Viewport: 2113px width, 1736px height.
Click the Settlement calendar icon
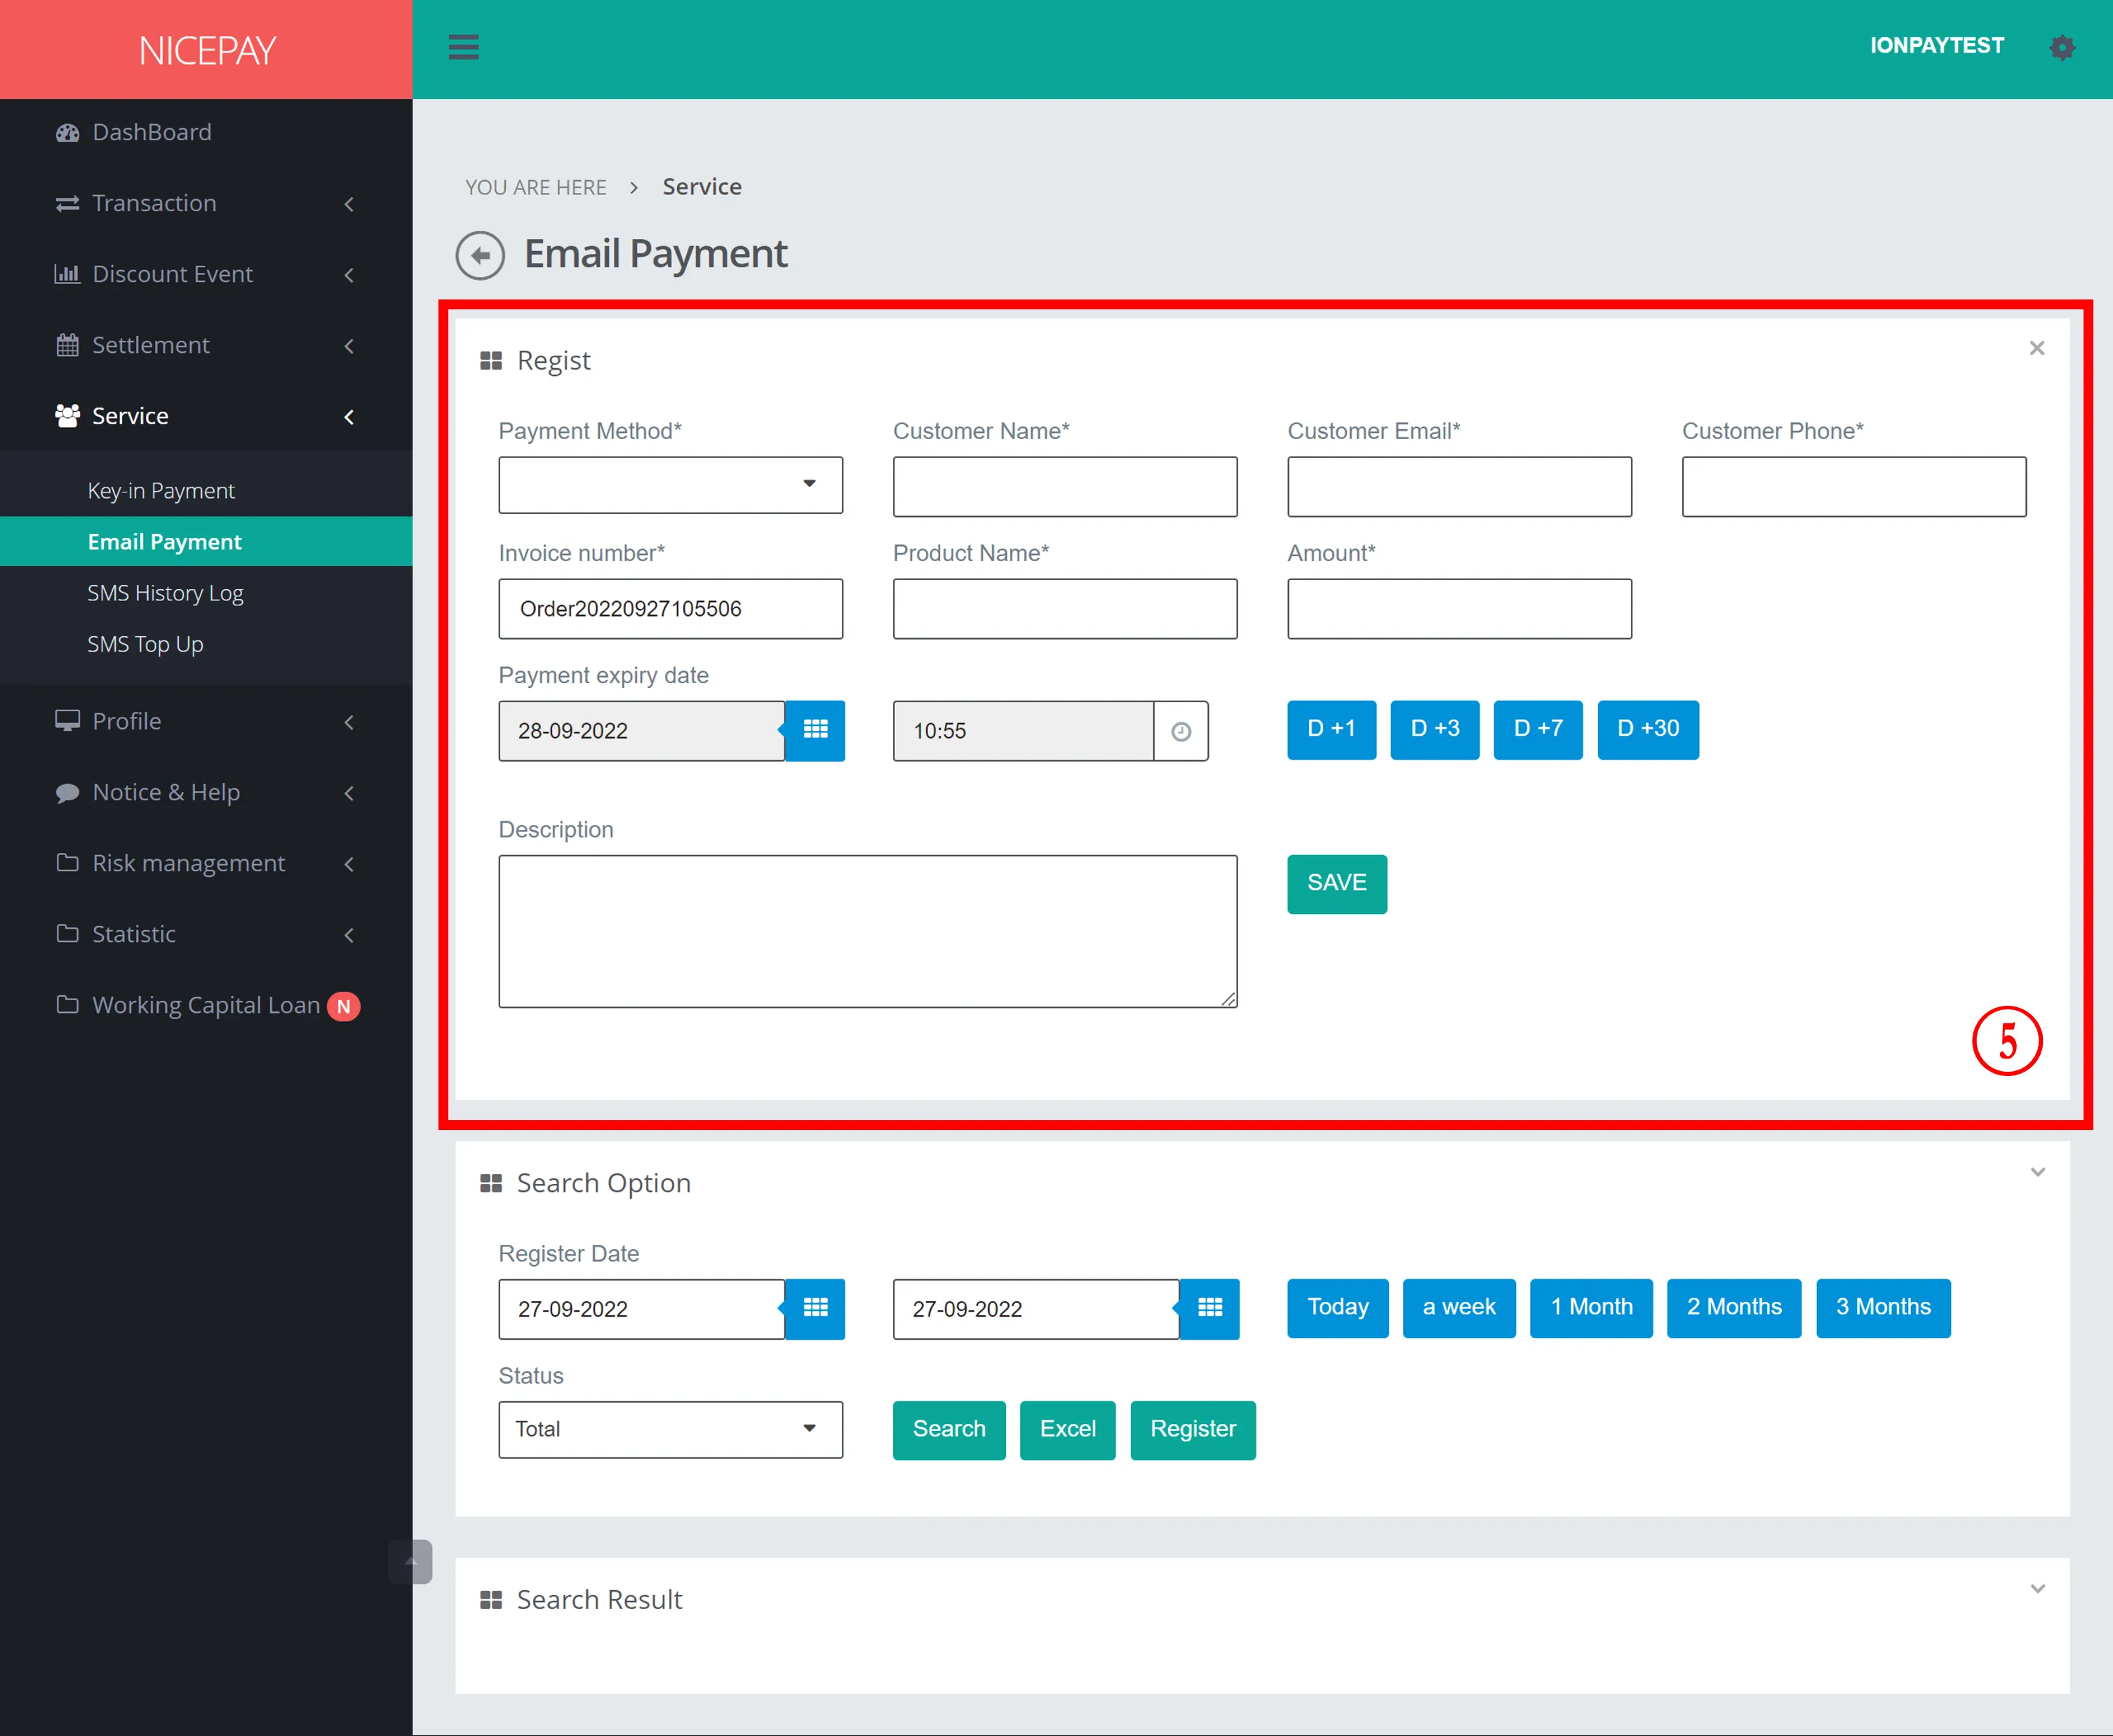(67, 345)
